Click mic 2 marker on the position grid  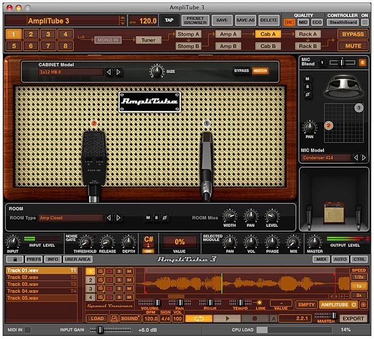(328, 125)
